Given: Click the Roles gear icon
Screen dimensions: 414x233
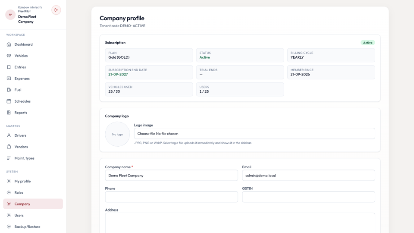Looking at the screenshot, I should [9, 192].
